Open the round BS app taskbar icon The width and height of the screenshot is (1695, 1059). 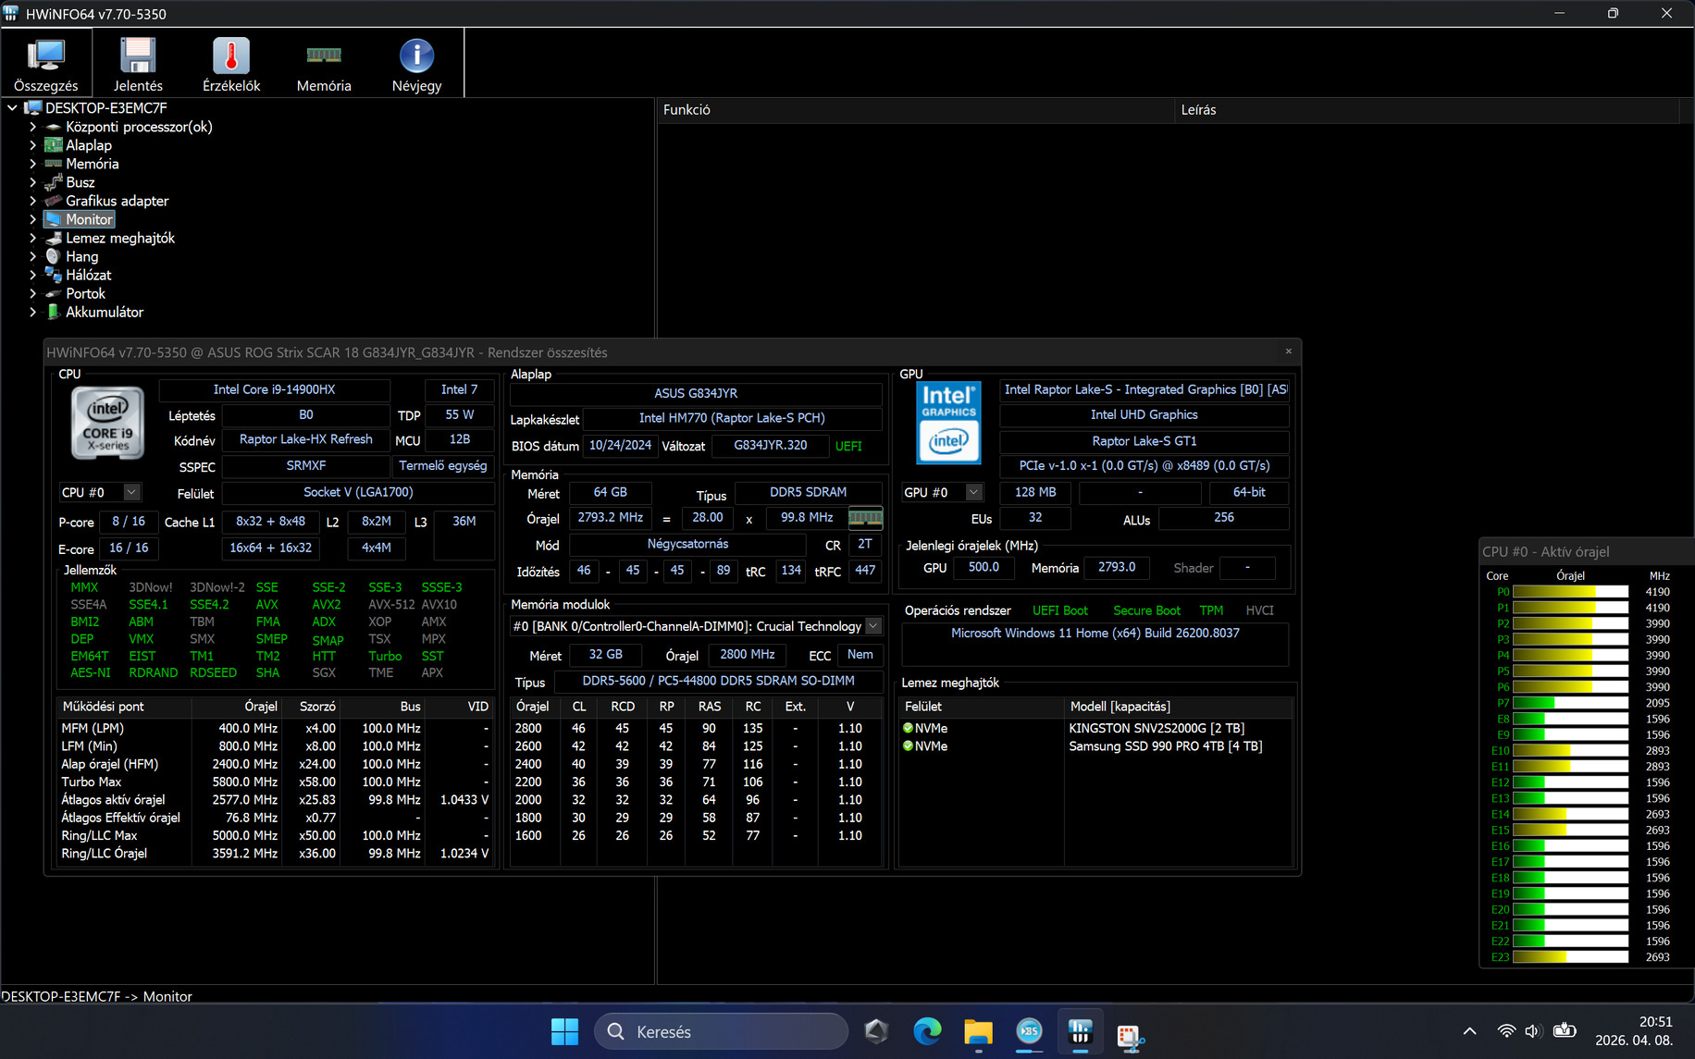click(x=1029, y=1031)
